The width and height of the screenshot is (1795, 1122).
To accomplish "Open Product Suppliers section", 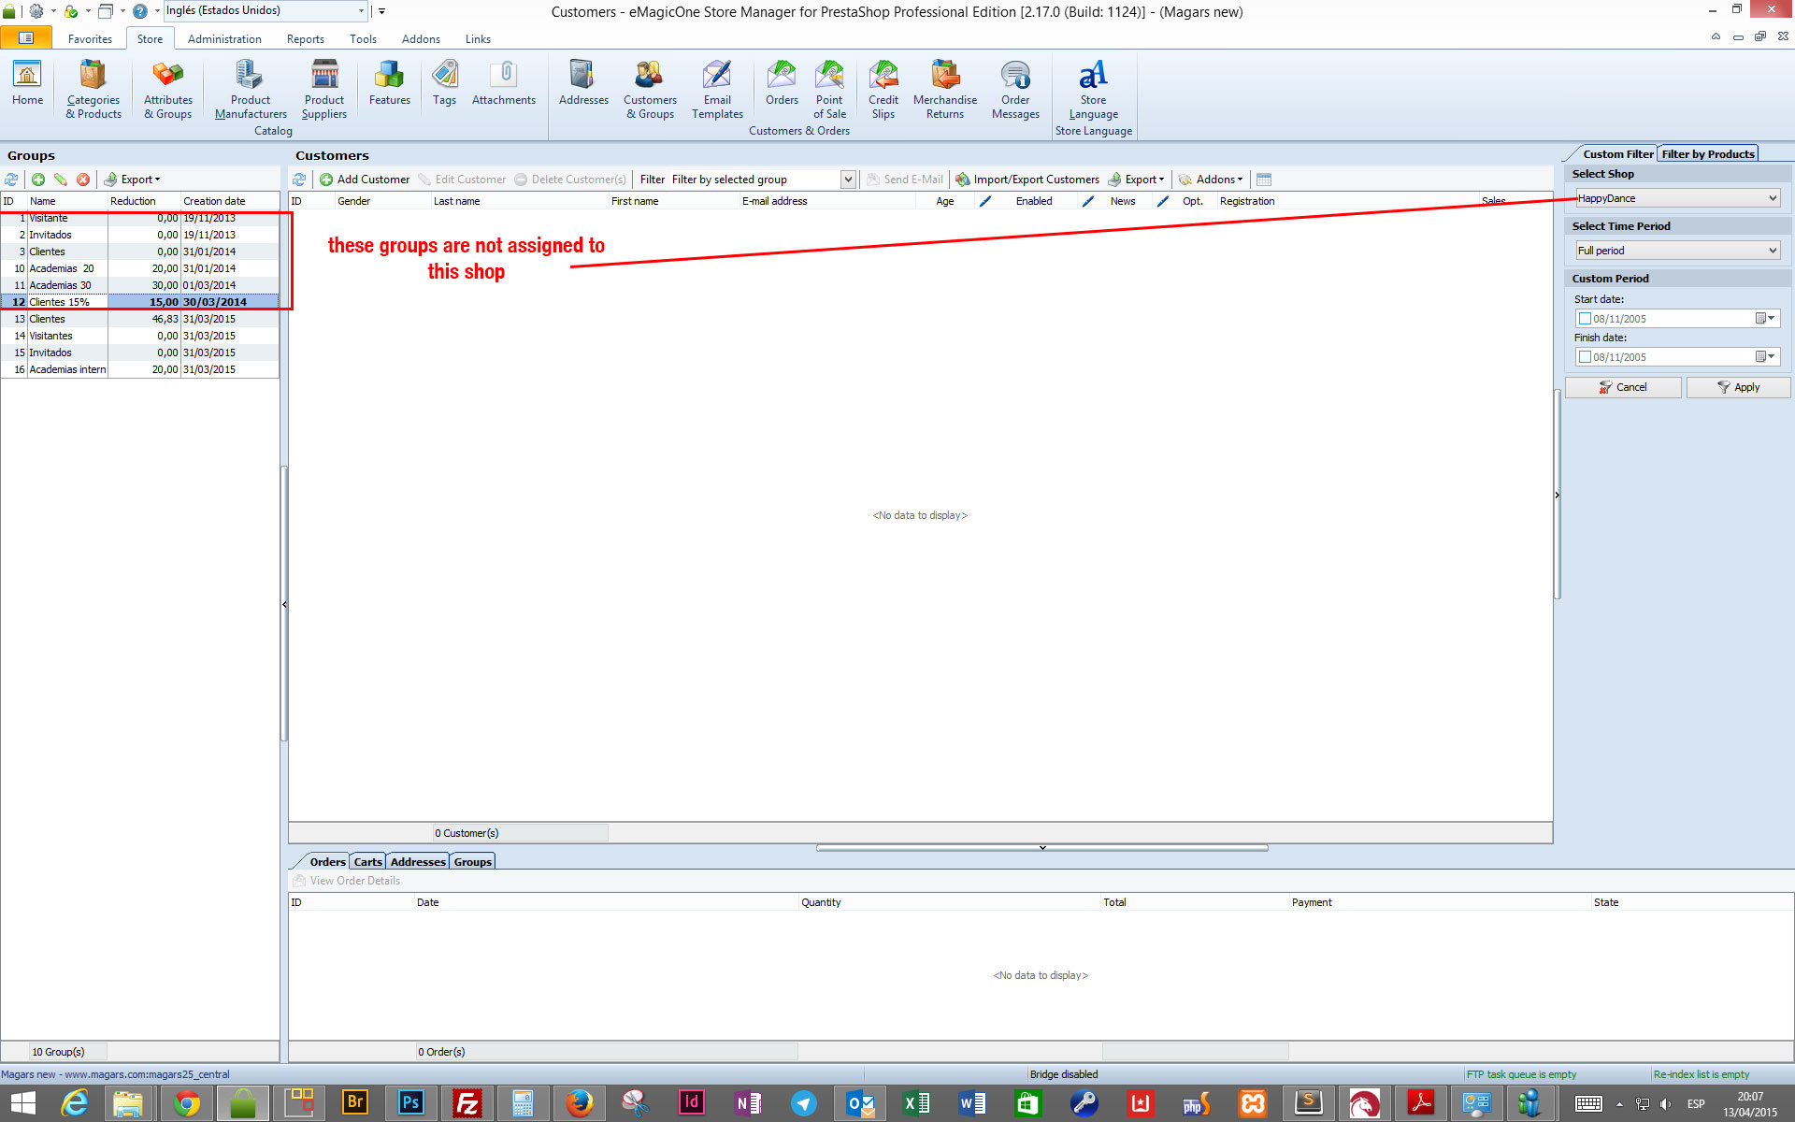I will tap(324, 90).
